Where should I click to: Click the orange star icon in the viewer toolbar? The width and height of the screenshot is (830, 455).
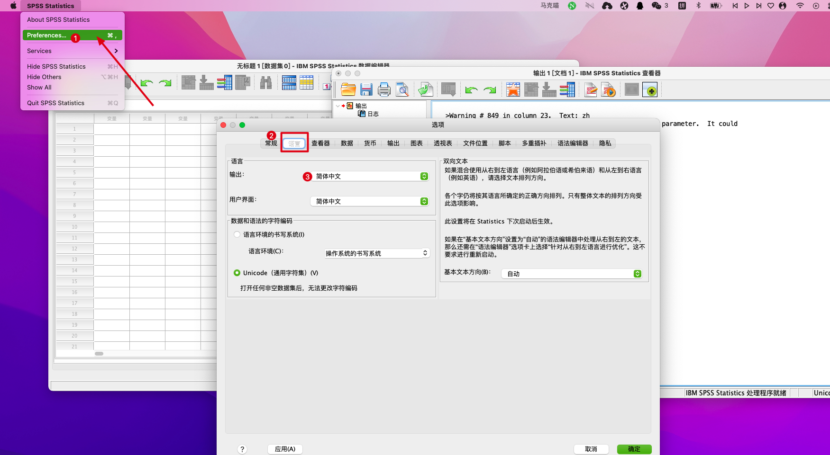(x=513, y=89)
